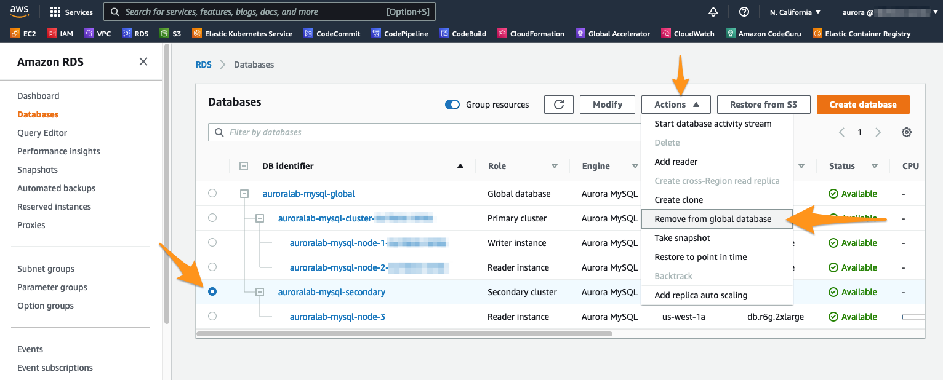
Task: Select radio for auroralab-mysql-node-3
Action: pyautogui.click(x=212, y=317)
